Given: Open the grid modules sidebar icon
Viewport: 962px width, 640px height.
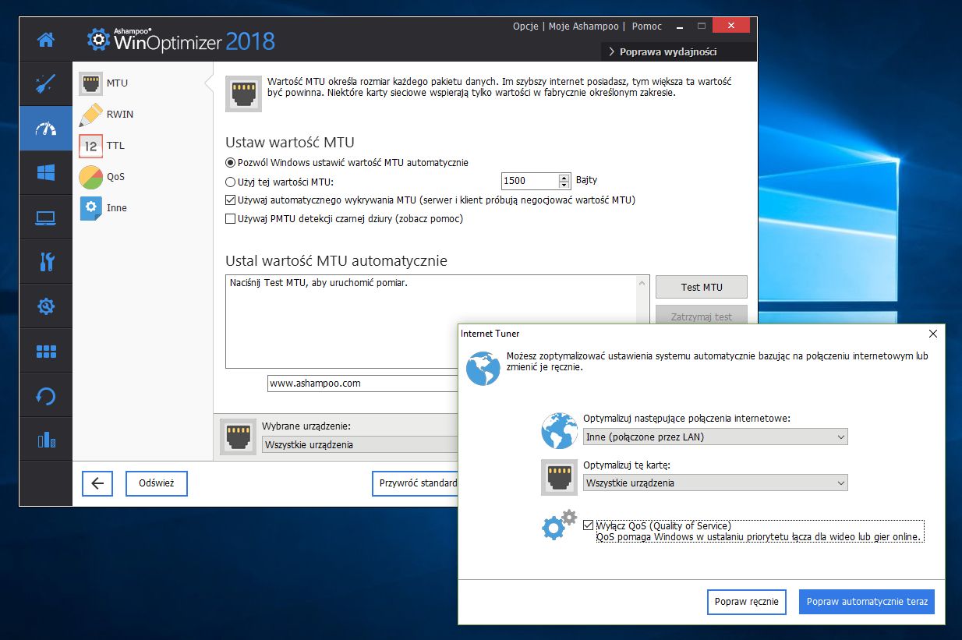Looking at the screenshot, I should coord(46,352).
